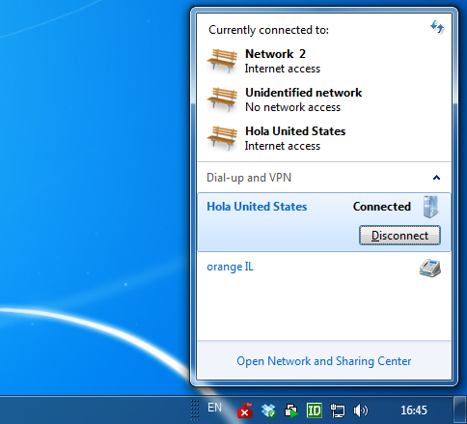467x424 pixels.
Task: Click the orange IL telephone icon
Action: tap(430, 268)
